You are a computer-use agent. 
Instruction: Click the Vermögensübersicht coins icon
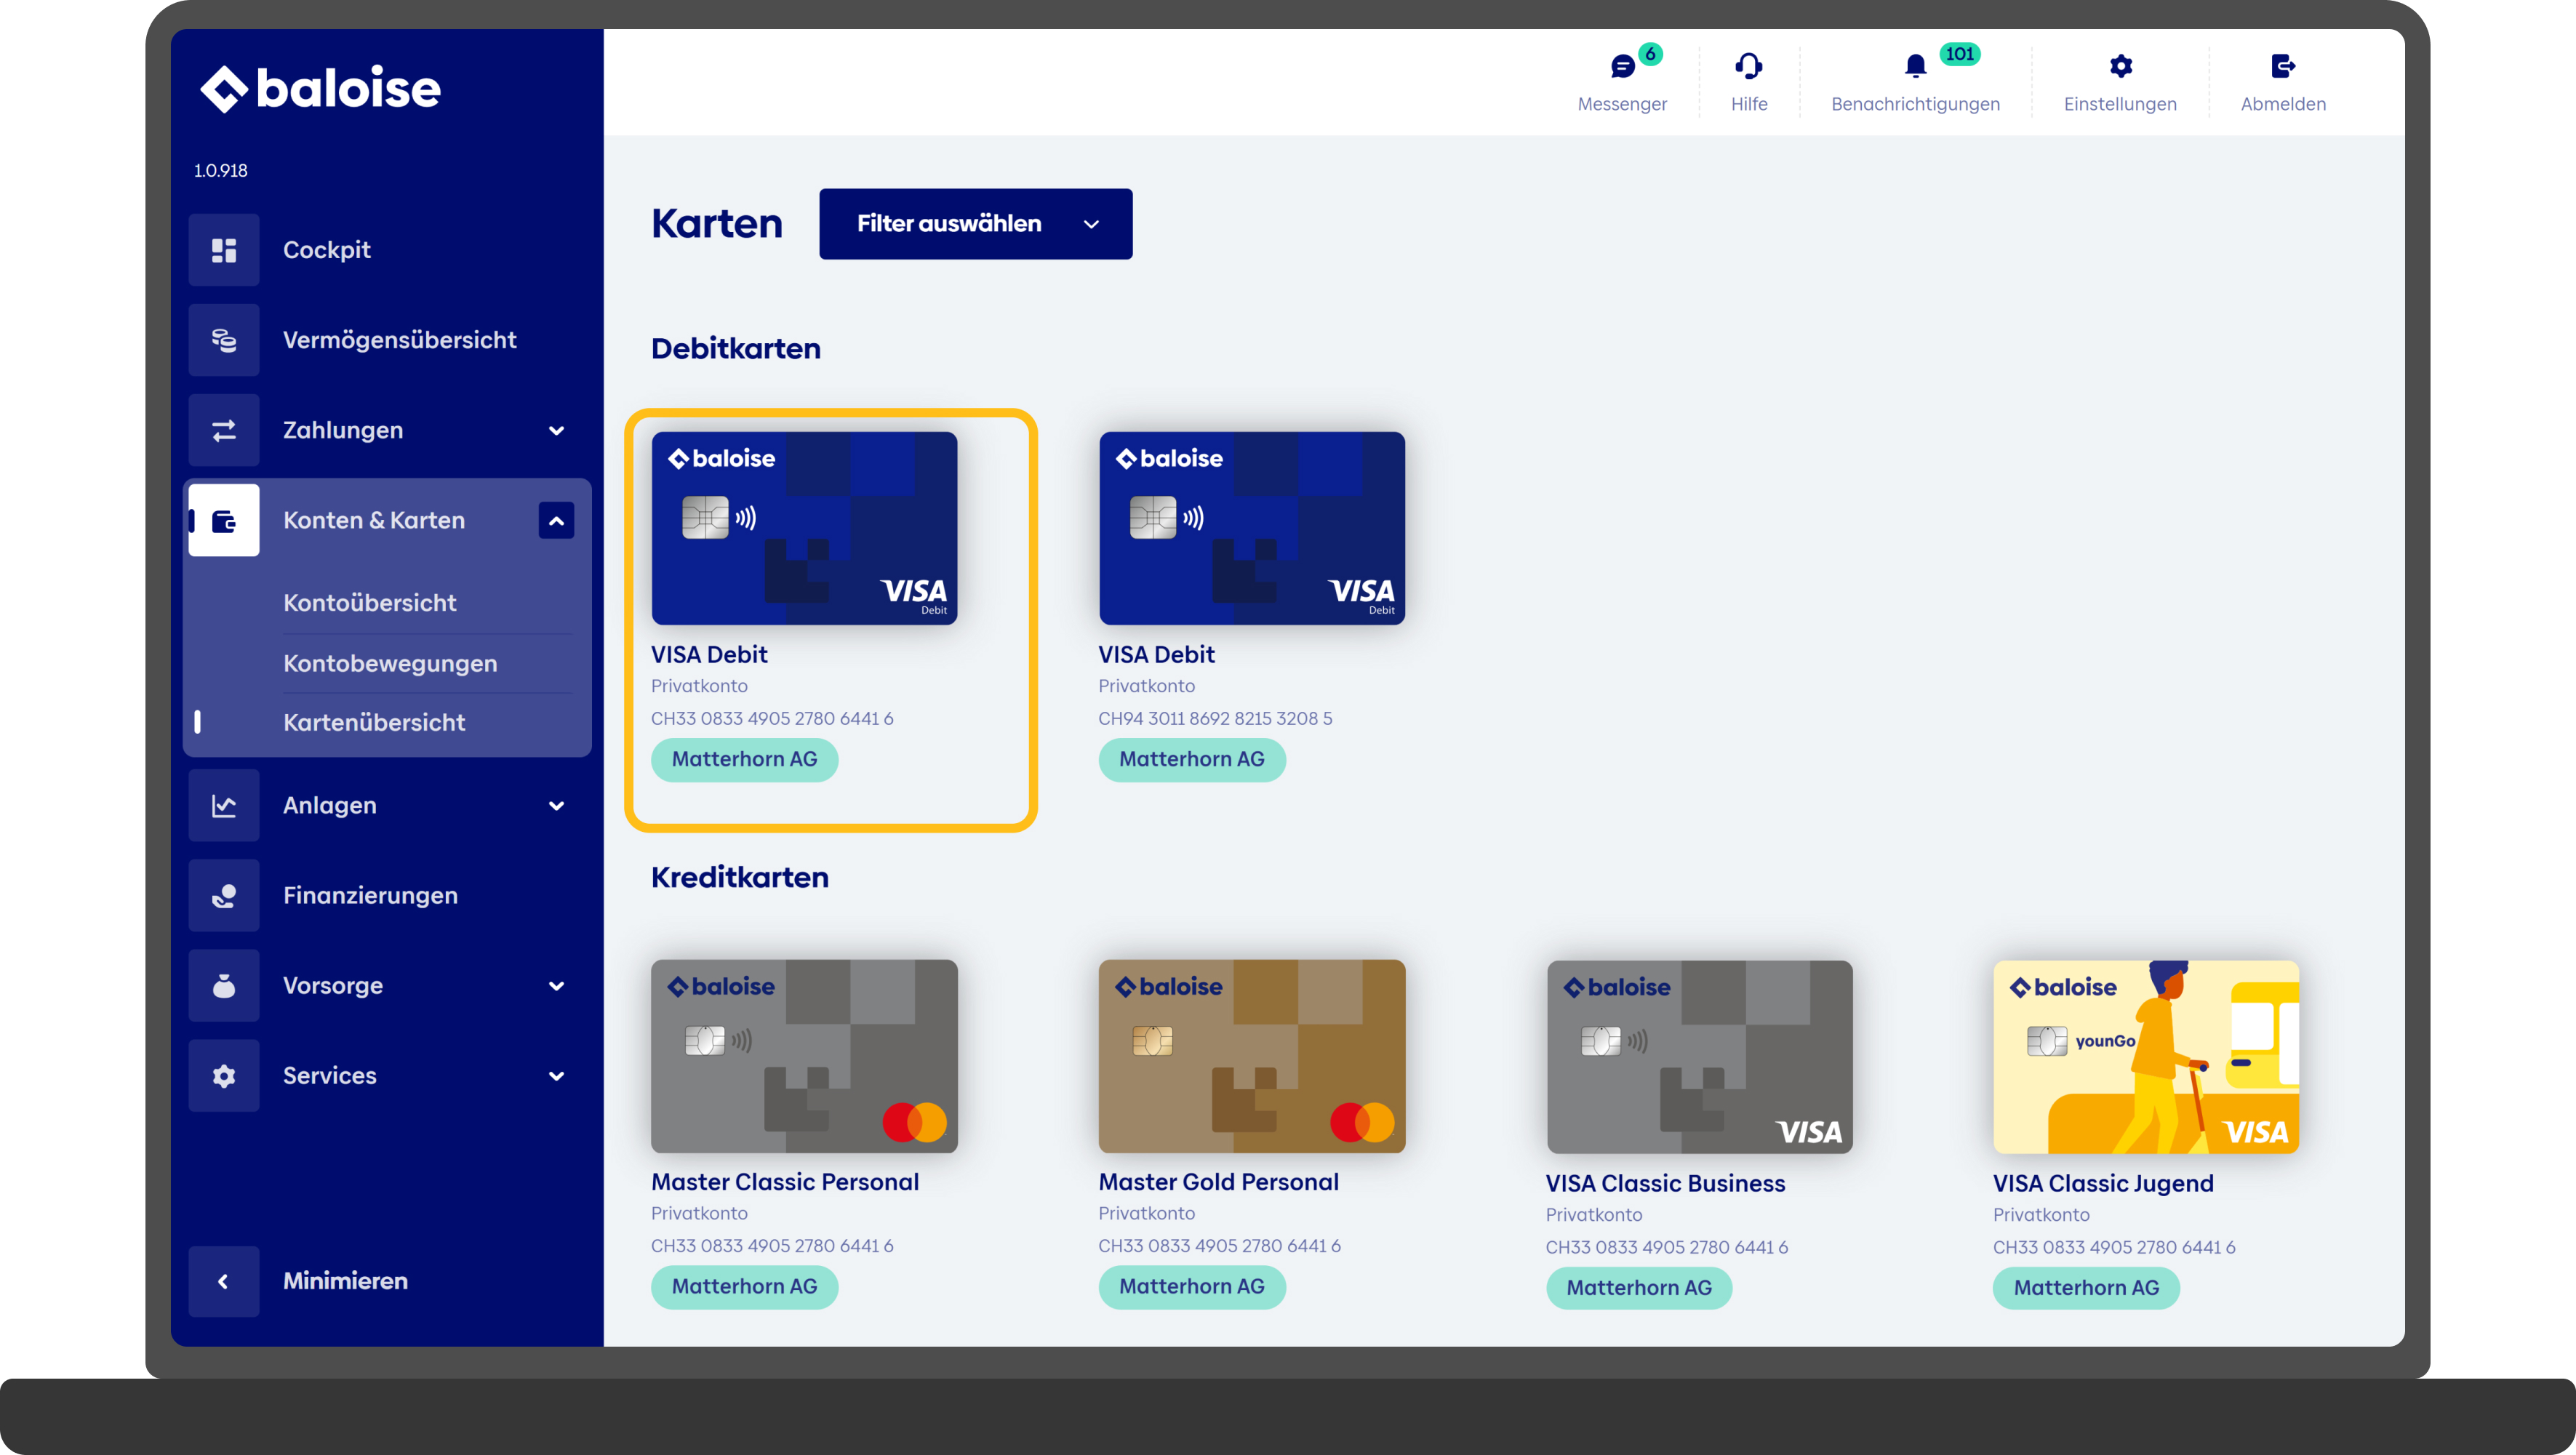(224, 340)
